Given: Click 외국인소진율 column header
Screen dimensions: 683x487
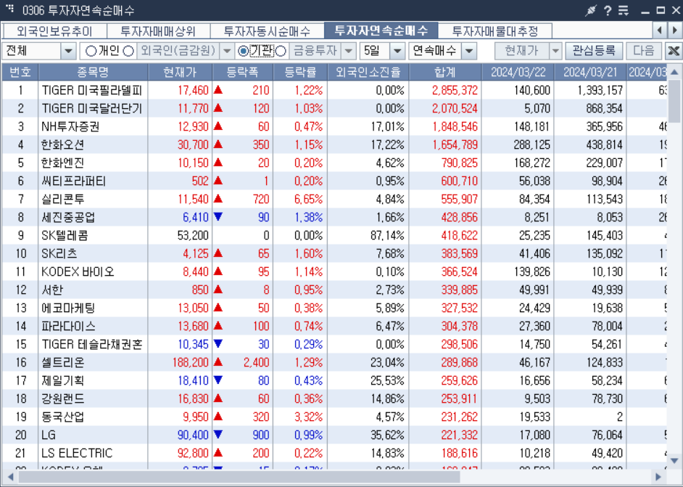Looking at the screenshot, I should (368, 72).
